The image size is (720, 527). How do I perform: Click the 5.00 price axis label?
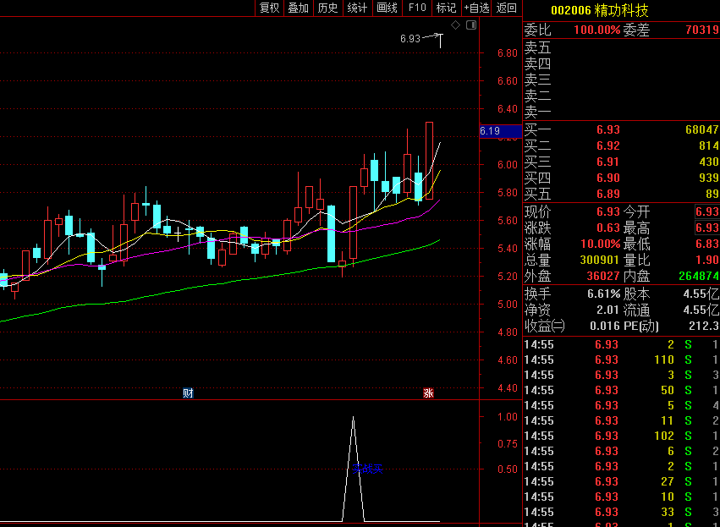[x=508, y=305]
